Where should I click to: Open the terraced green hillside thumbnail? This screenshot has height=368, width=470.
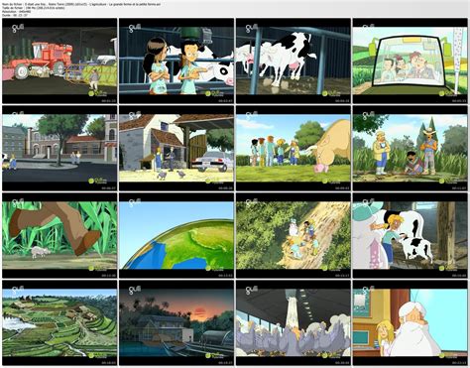[59, 322]
